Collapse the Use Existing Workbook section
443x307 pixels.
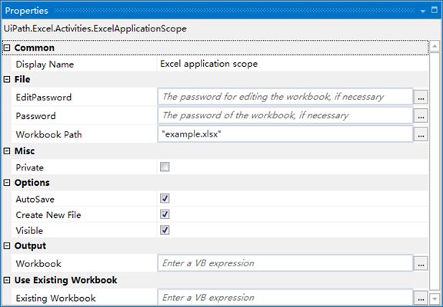point(7,280)
